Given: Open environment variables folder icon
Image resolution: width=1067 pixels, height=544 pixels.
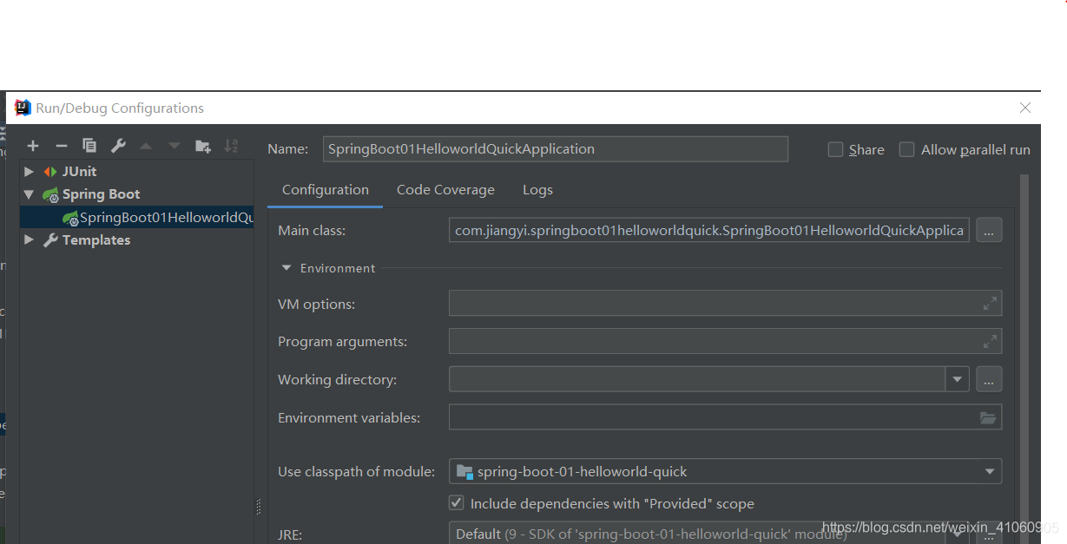Looking at the screenshot, I should click(988, 417).
